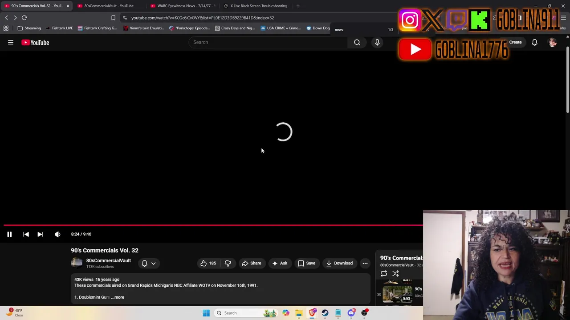Open more actions three-dot menu
The width and height of the screenshot is (570, 320).
365,263
